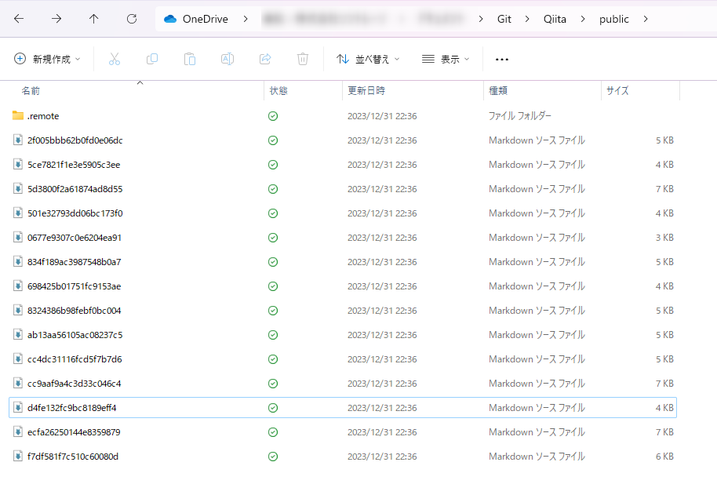
Task: Click sync status icon for .remote folder
Action: (x=273, y=116)
